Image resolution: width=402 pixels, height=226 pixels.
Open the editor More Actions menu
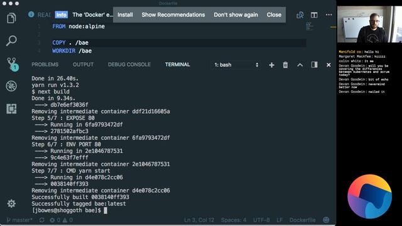329,15
